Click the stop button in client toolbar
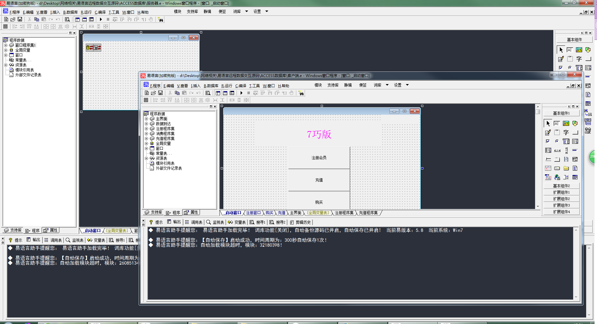 point(248,93)
